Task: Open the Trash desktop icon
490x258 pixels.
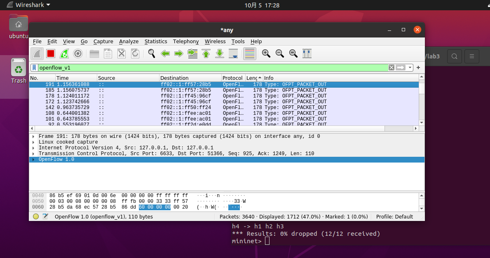Action: [19, 71]
